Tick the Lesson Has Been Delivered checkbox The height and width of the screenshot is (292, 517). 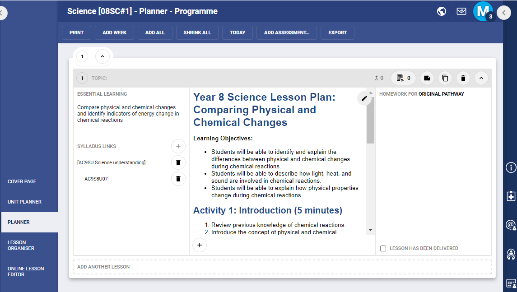point(383,248)
